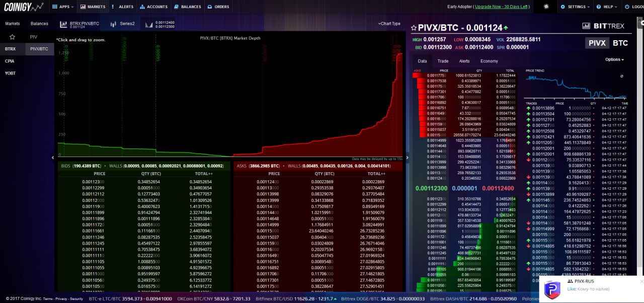Click the favorites star in sidebar
Viewport: 644px width, 303px height.
pyautogui.click(x=12, y=37)
